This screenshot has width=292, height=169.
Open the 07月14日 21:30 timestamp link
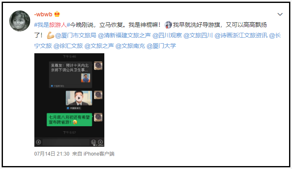click(x=52, y=154)
